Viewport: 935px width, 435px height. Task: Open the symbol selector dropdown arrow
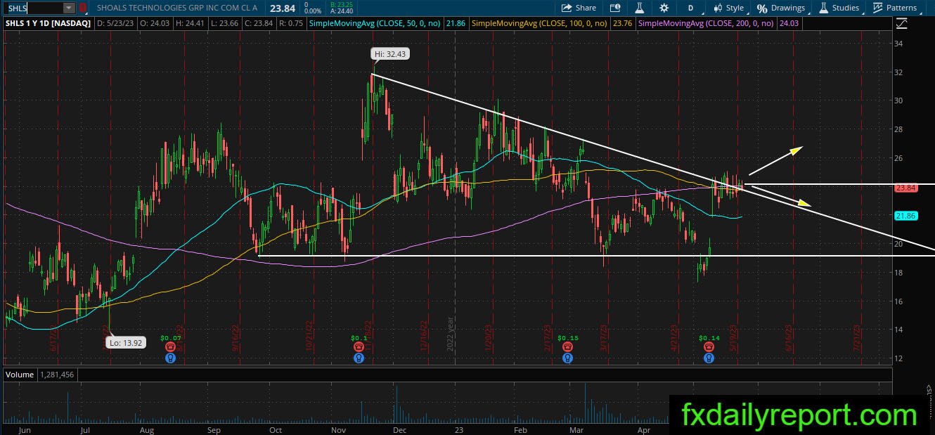[x=69, y=8]
